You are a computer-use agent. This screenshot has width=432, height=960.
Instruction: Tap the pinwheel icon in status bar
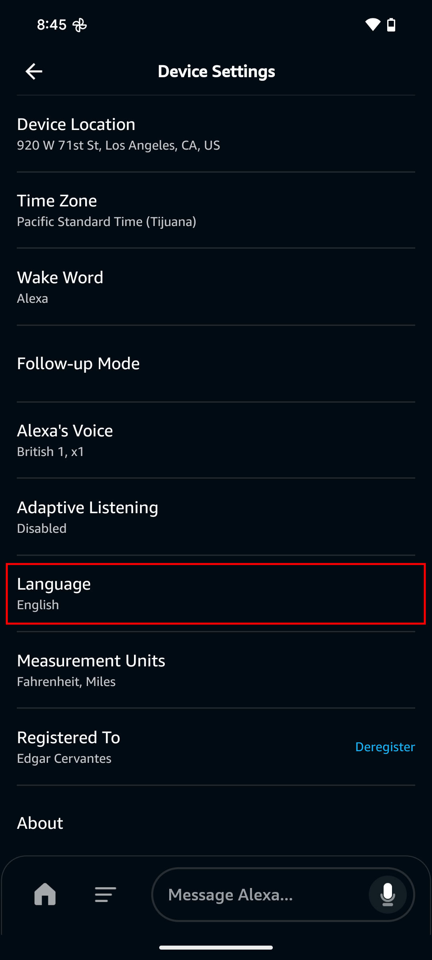pos(80,25)
